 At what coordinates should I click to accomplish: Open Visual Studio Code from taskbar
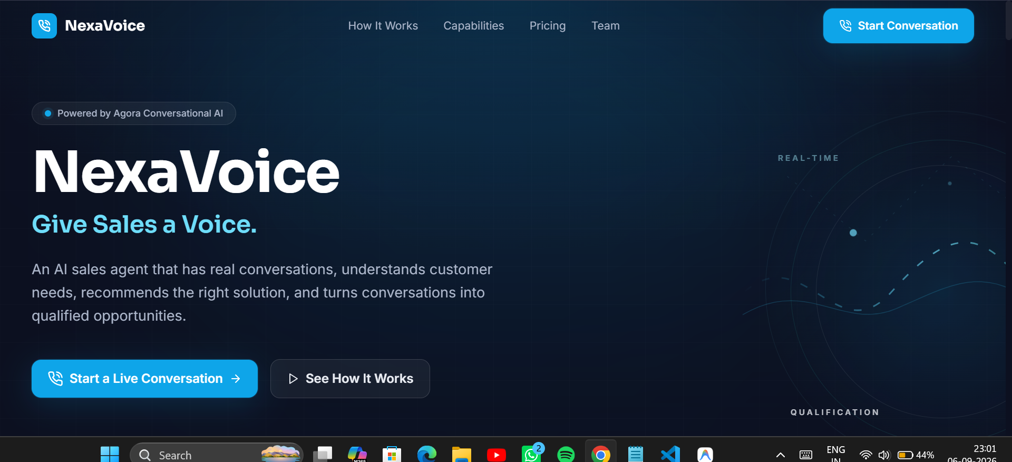[670, 455]
